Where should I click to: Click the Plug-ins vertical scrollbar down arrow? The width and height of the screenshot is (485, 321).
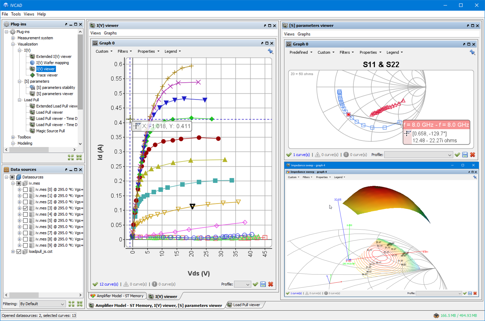coord(80,144)
